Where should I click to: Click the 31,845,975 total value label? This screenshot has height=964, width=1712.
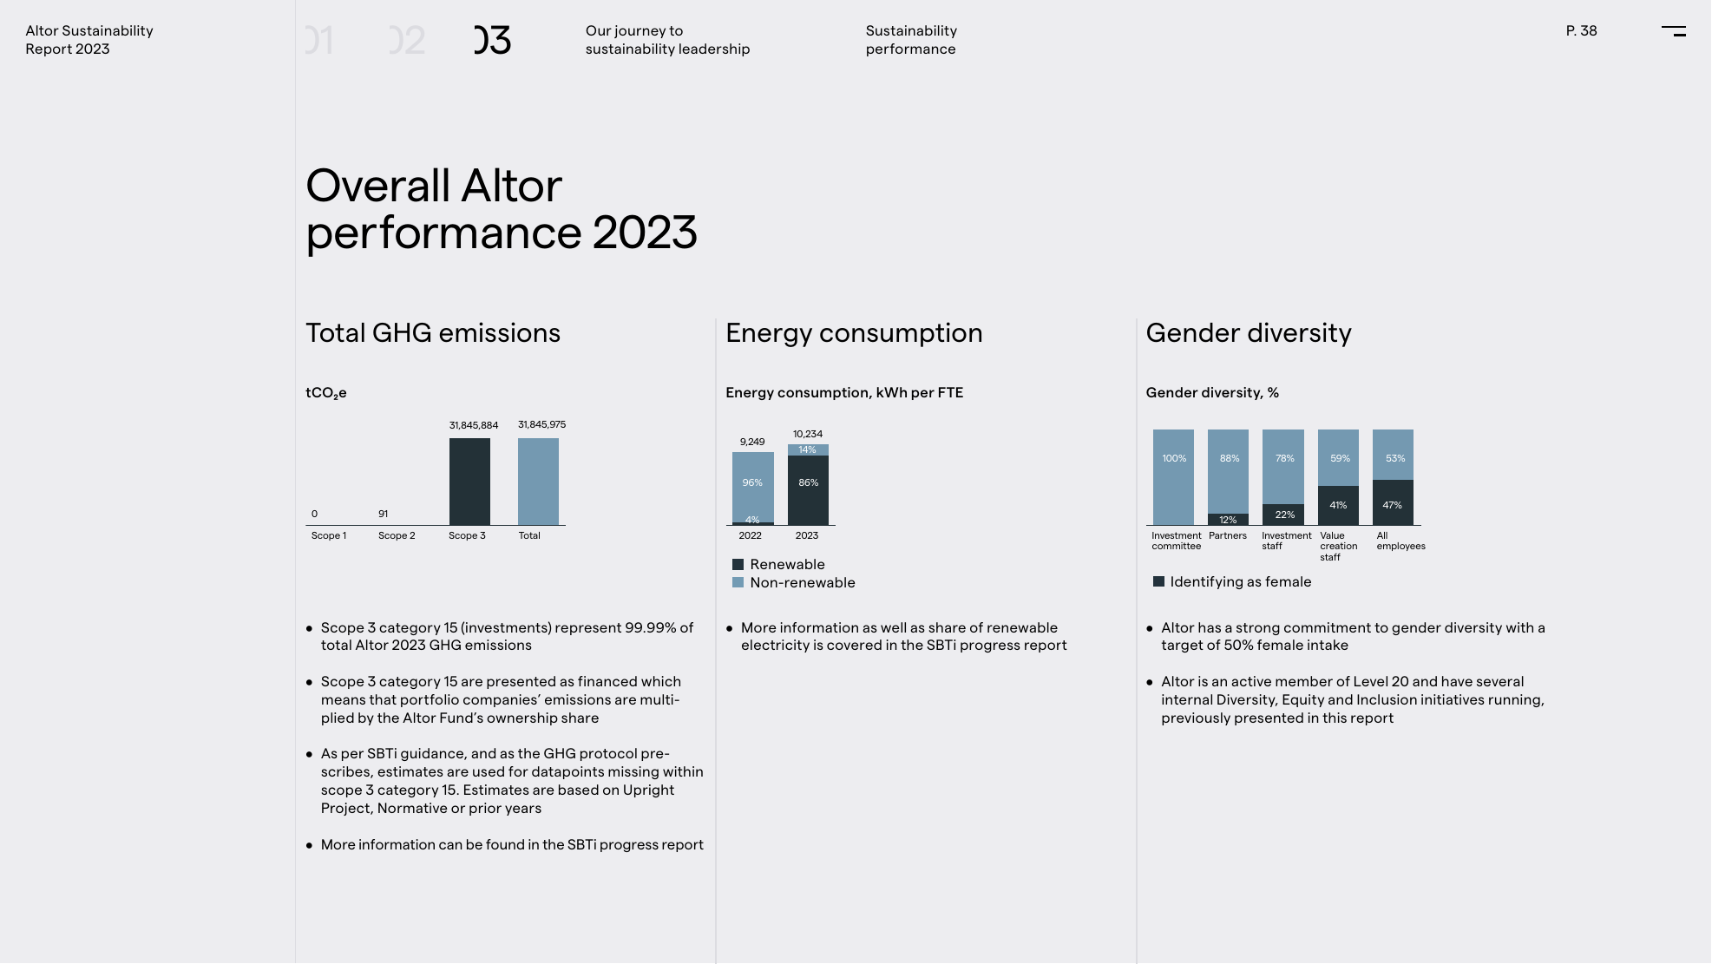pos(541,424)
